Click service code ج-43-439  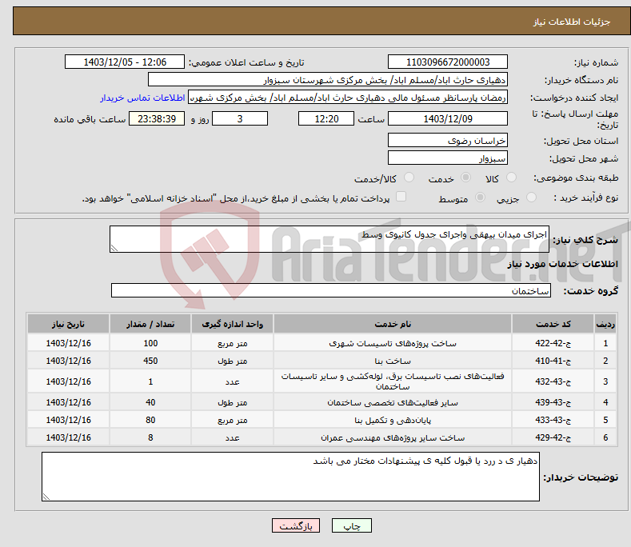tap(553, 402)
